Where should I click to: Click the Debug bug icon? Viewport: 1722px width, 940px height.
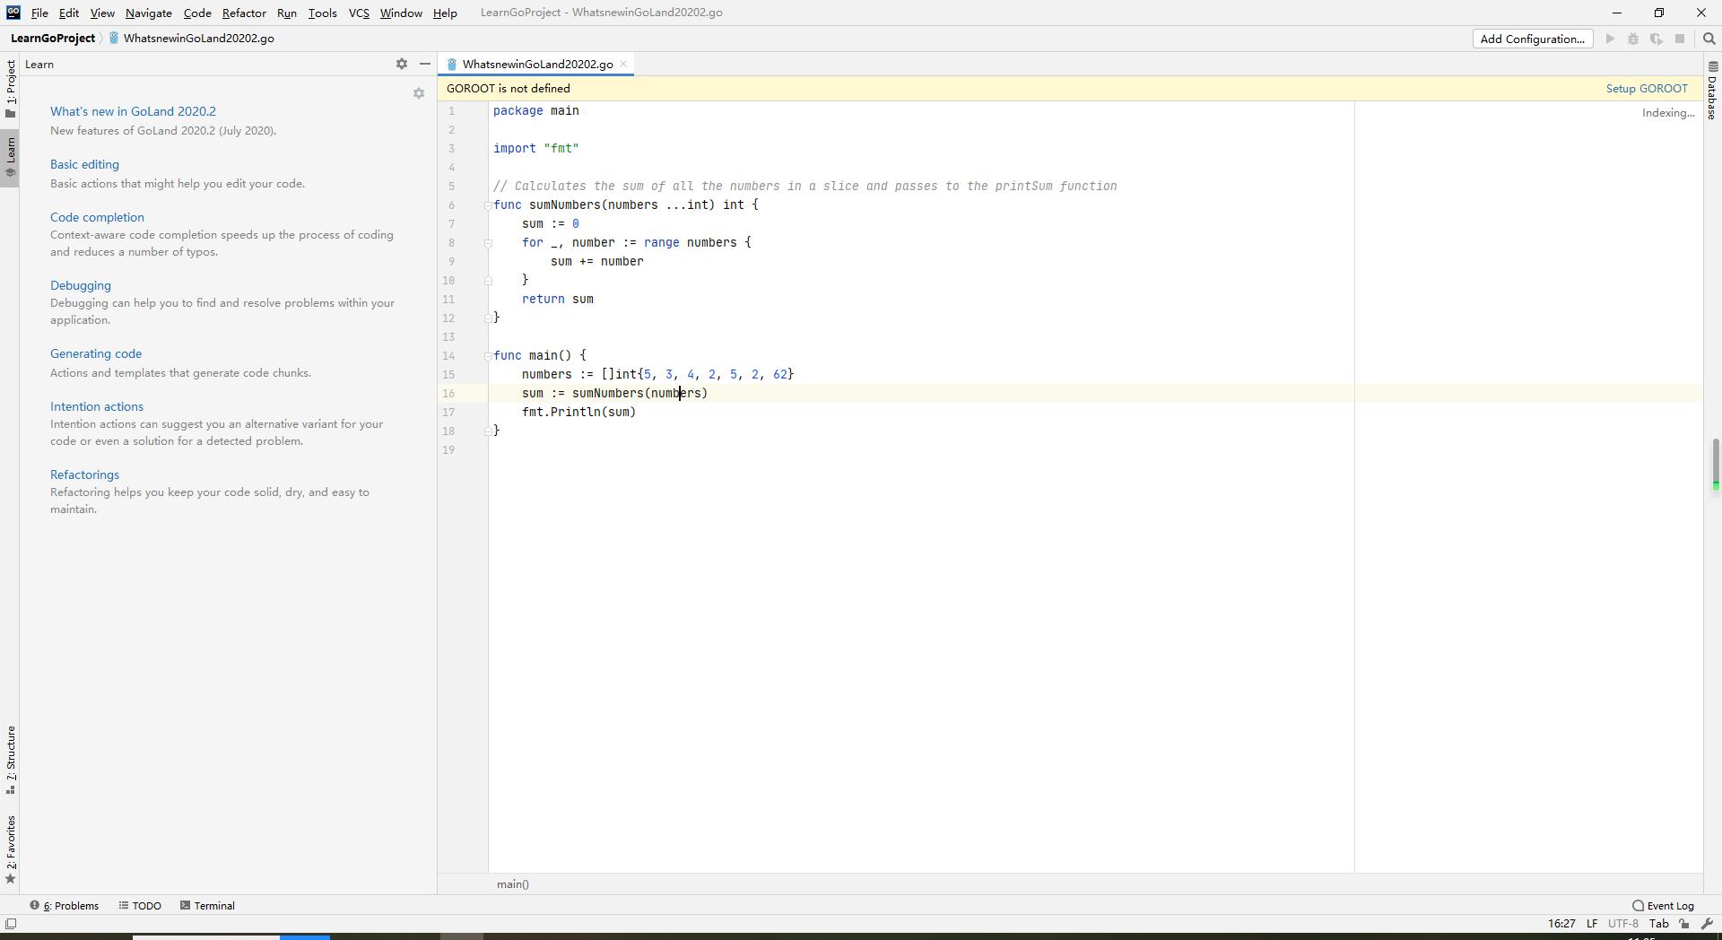(1633, 39)
